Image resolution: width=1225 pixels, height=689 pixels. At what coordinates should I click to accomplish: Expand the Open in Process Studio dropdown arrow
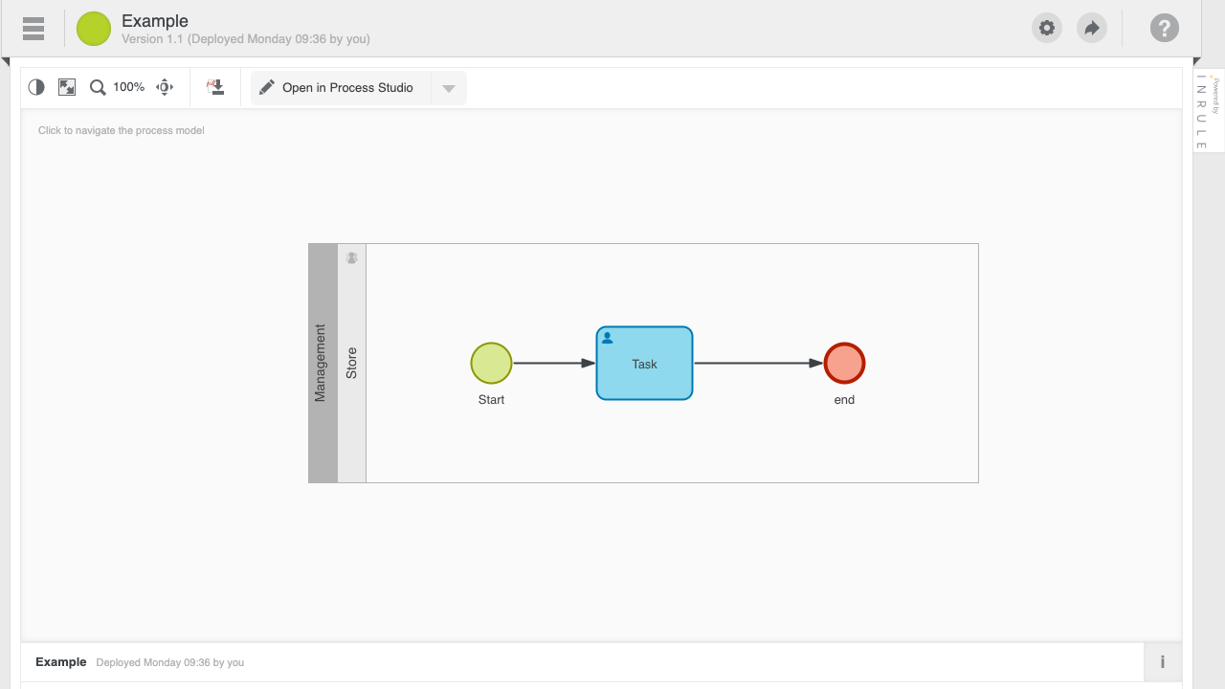(449, 88)
